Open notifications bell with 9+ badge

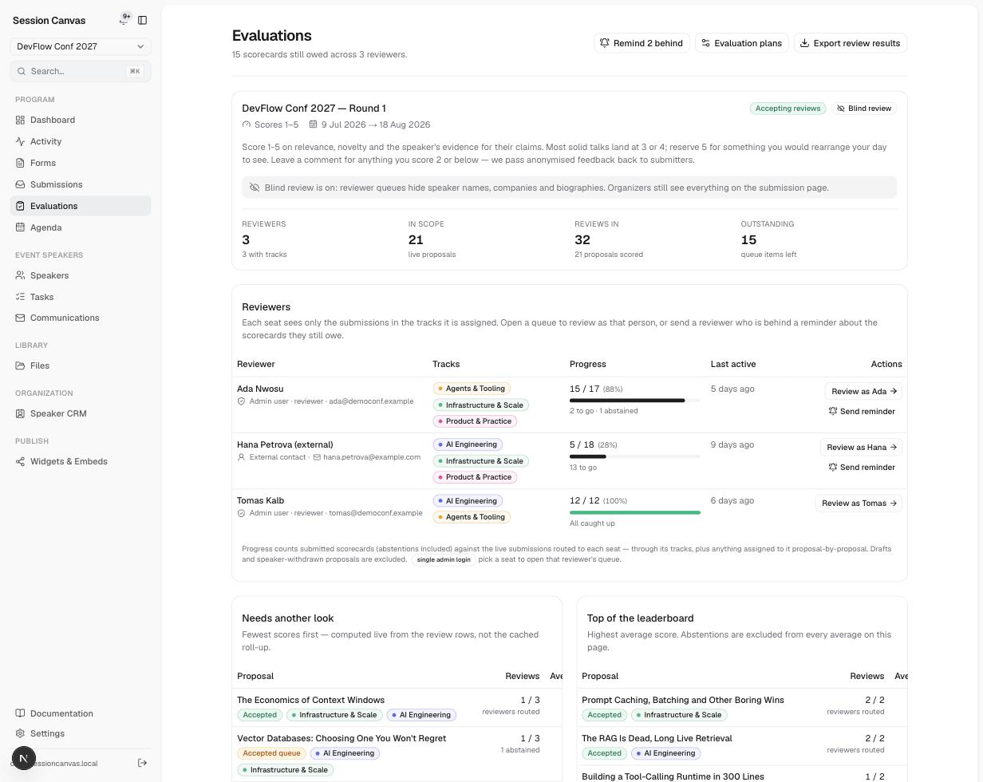tap(124, 20)
